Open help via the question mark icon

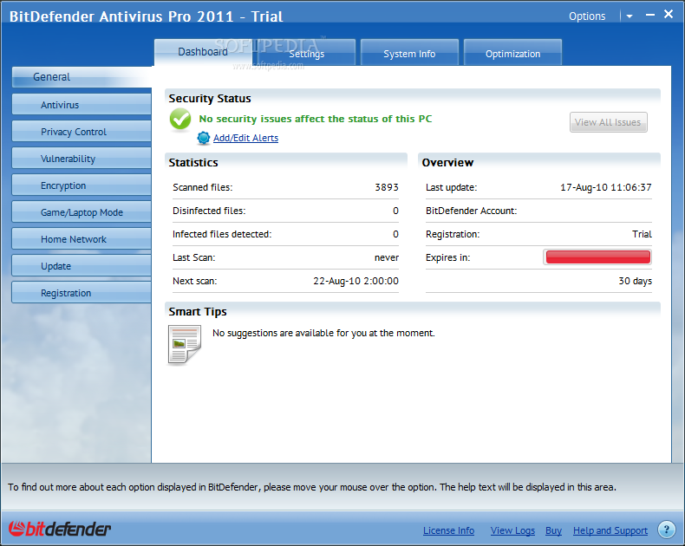(x=666, y=530)
